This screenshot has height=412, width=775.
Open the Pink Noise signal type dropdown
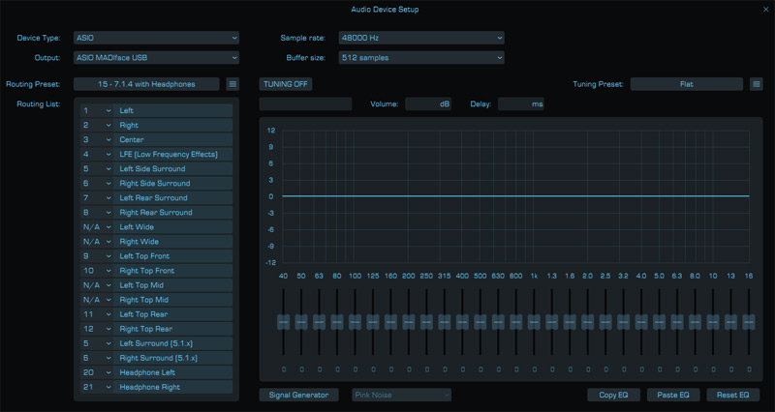click(402, 395)
